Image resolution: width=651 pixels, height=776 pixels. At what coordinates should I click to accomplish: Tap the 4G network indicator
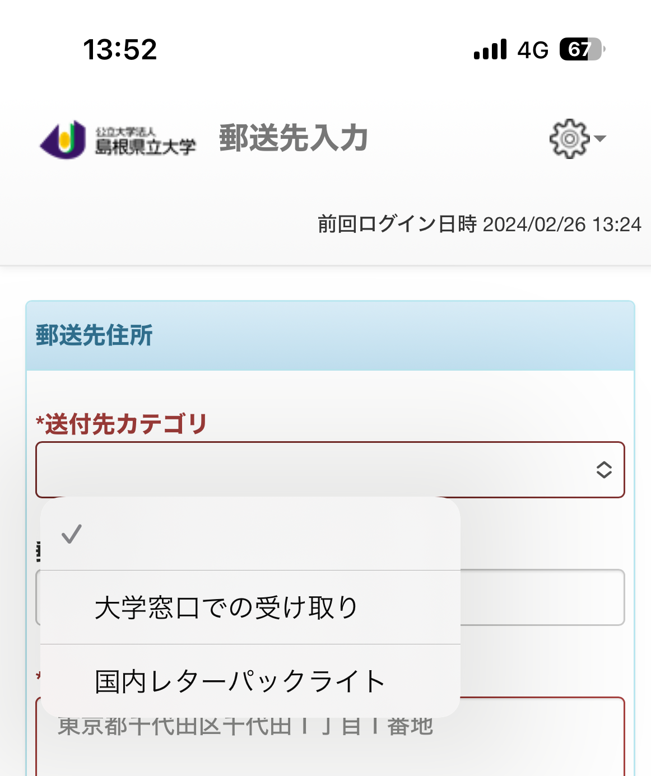click(532, 50)
